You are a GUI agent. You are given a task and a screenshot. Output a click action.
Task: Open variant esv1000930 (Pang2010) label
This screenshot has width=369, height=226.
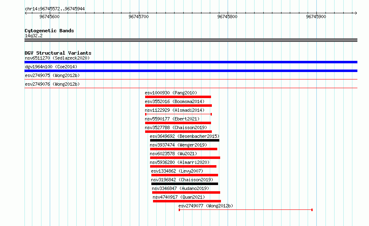coord(171,93)
